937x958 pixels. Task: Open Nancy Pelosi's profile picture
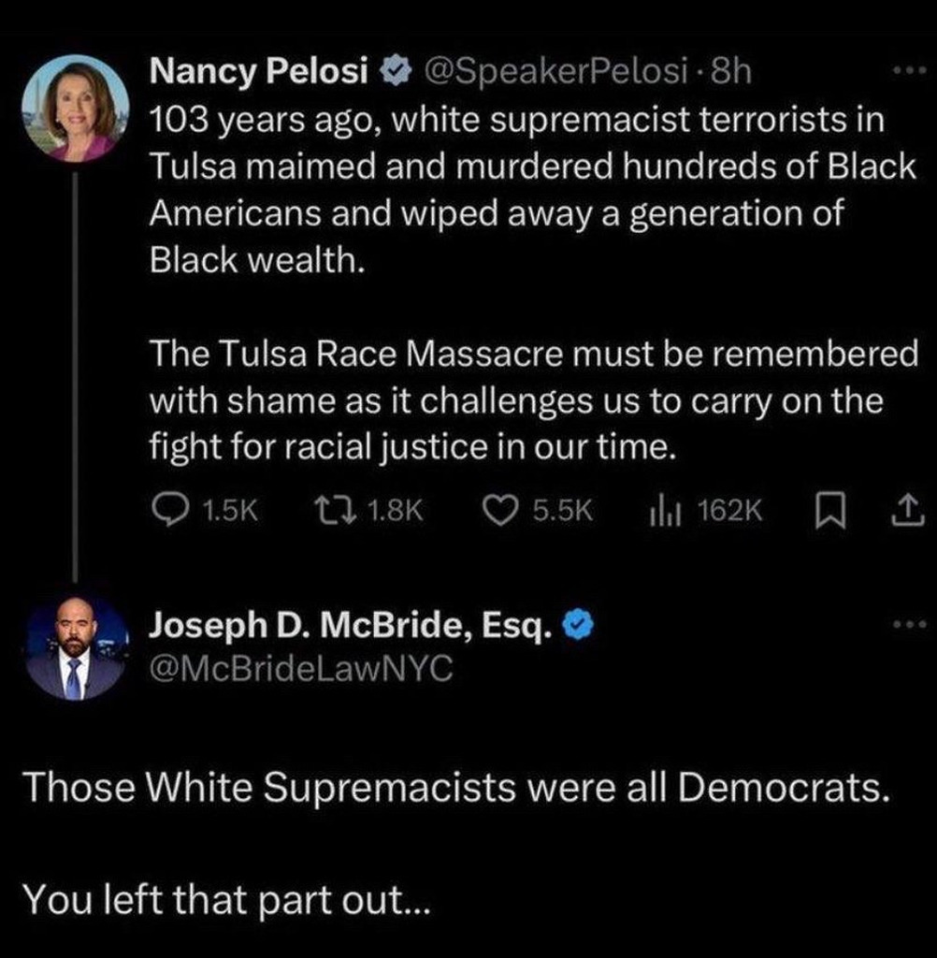coord(76,109)
